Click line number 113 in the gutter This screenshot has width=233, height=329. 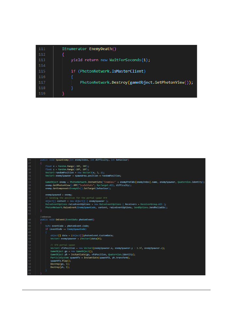click(42, 60)
